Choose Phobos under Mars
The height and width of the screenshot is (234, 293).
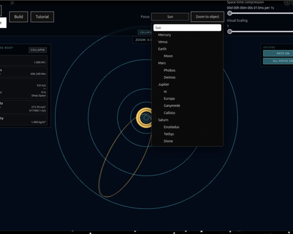click(170, 70)
